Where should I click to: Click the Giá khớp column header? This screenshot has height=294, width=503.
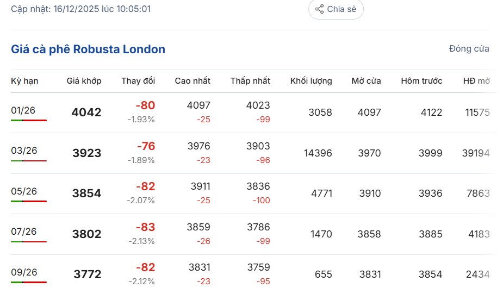click(x=84, y=81)
